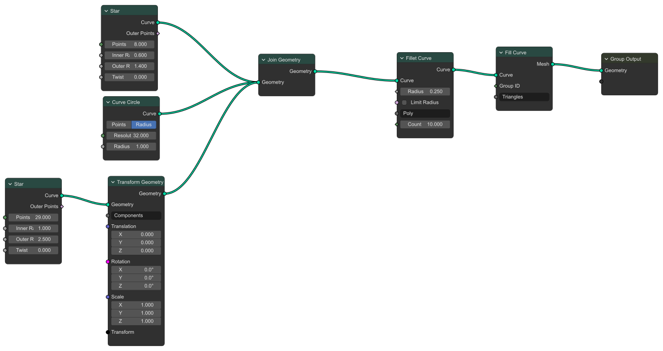
Task: Click the Curve output socket on Curve Circle
Action: [160, 113]
